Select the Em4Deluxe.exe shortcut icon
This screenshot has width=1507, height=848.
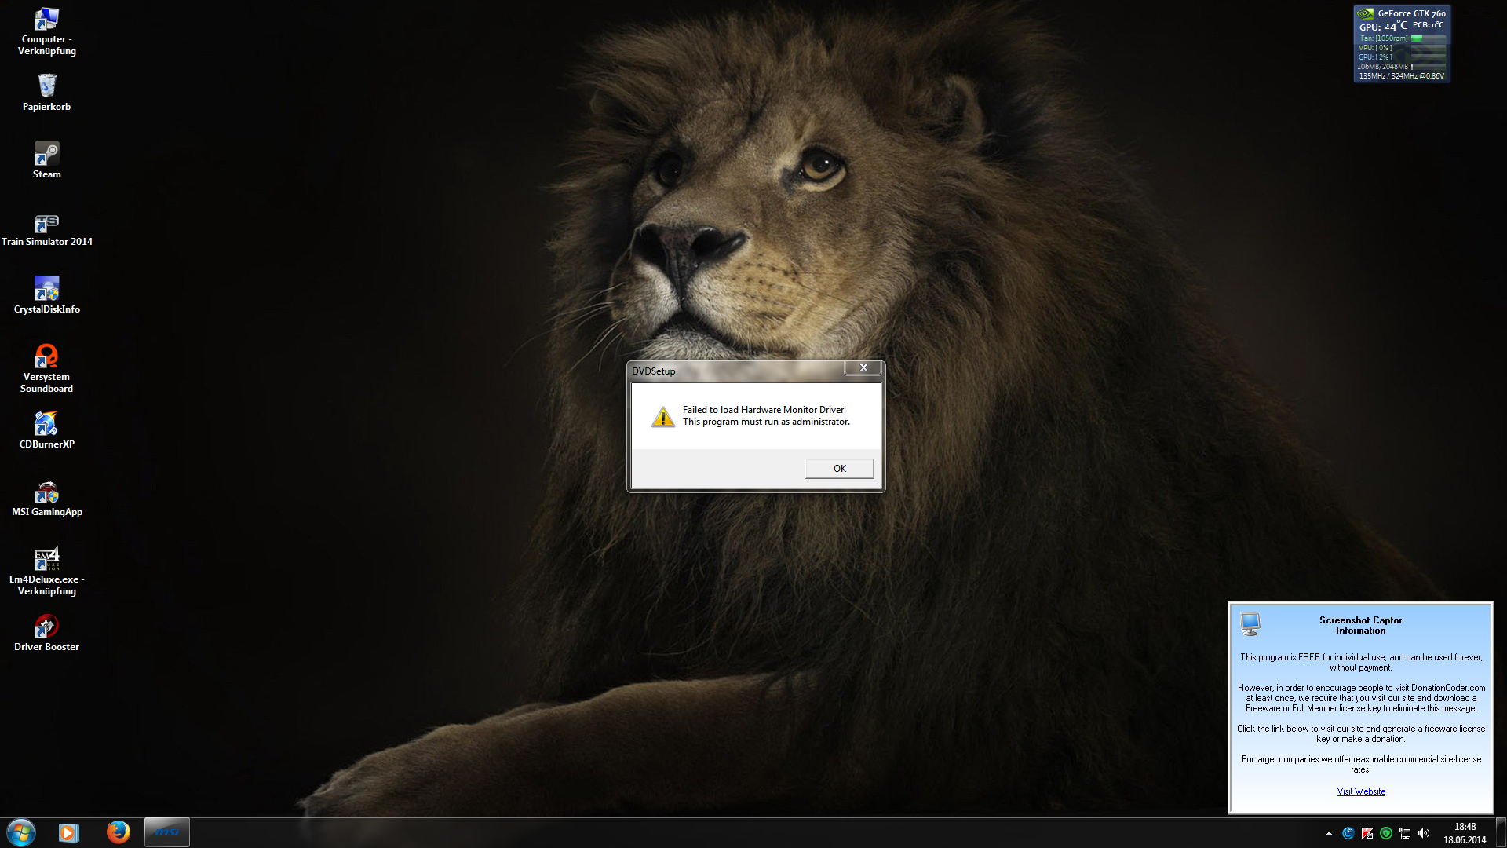pyautogui.click(x=47, y=559)
